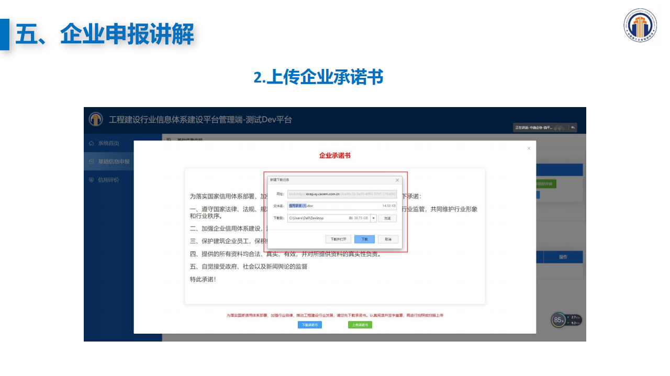Click the form icon beside 基础信息申报
This screenshot has width=670, height=376.
[91, 161]
